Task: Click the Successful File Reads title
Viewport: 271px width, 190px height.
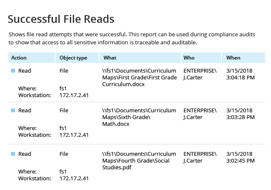Action: point(61,19)
